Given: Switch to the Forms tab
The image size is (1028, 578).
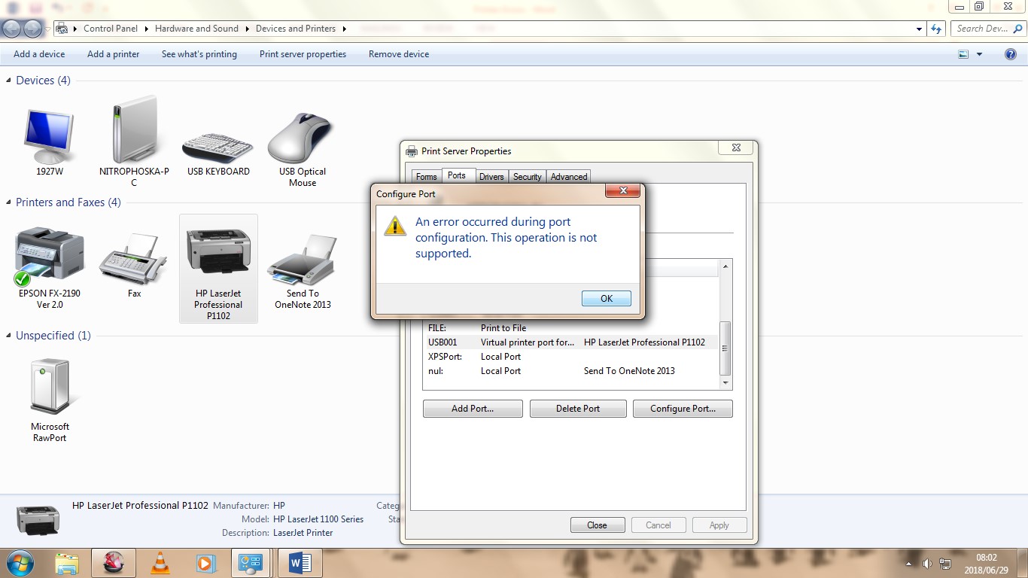Looking at the screenshot, I should [x=426, y=177].
